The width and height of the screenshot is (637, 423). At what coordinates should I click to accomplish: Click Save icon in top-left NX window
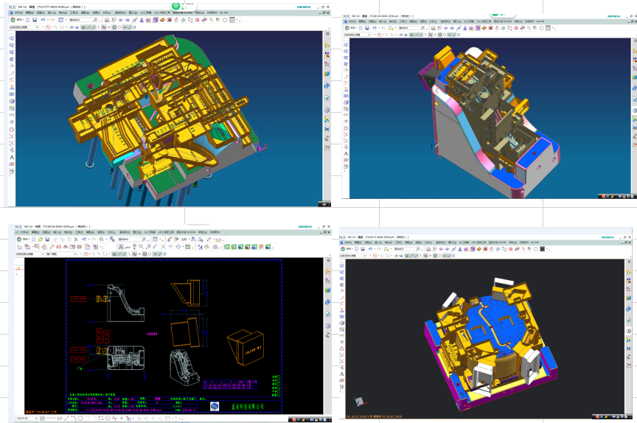(x=35, y=20)
